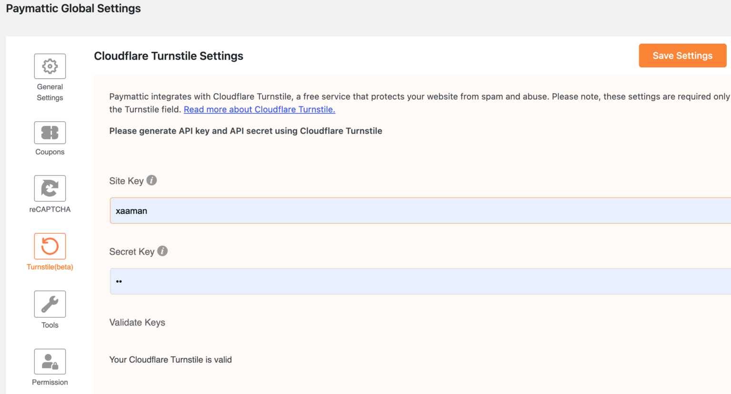731x394 pixels.
Task: Select the Tools wrench icon
Action: click(49, 304)
